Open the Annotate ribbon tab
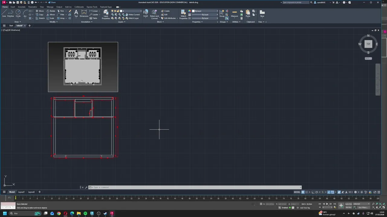This screenshot has width=387, height=217. 22,7
